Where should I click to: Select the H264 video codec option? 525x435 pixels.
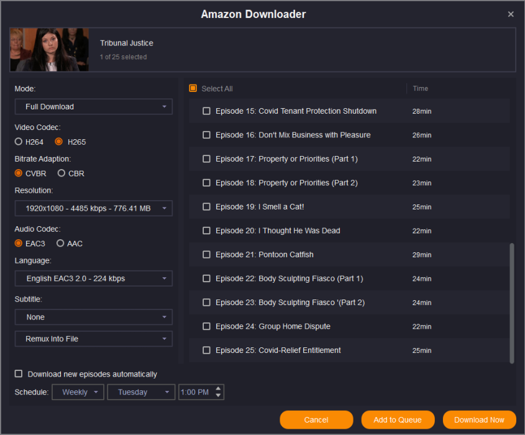[19, 142]
